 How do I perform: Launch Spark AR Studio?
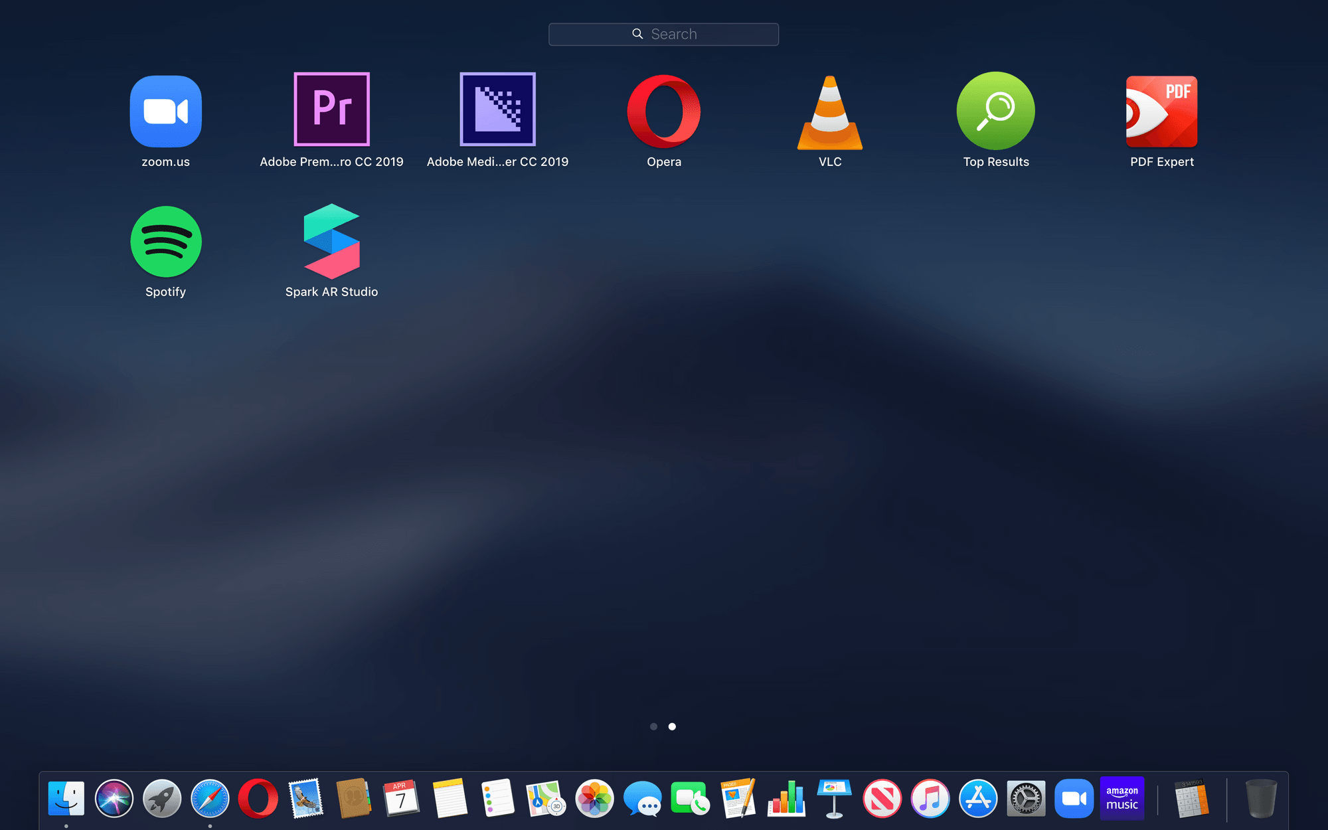(x=331, y=241)
